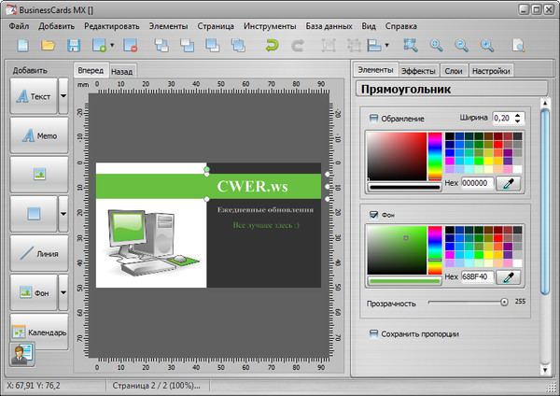Pick background color with the Фон eyedropper

click(508, 277)
